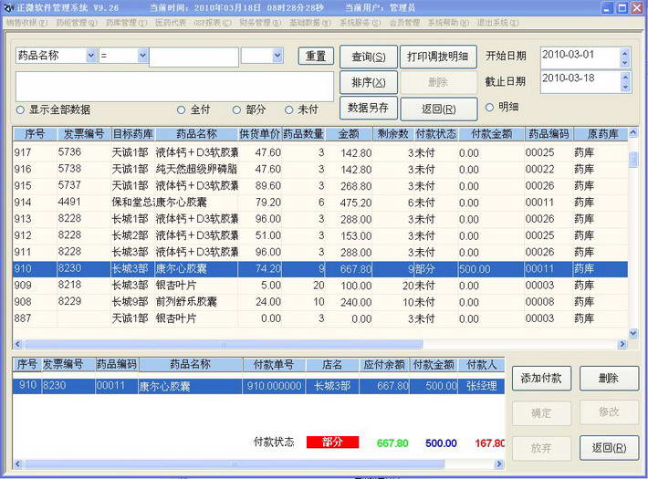Open the 基础数据 menu
Image resolution: width=648 pixels, height=479 pixels.
[x=310, y=23]
